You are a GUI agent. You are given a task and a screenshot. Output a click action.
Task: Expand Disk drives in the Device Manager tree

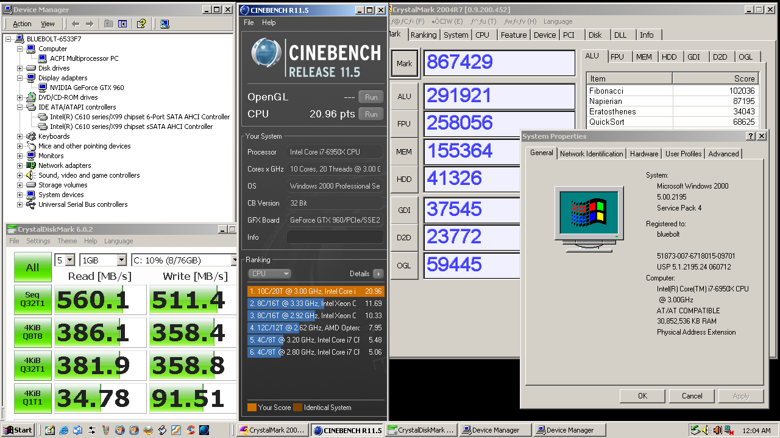(19, 68)
